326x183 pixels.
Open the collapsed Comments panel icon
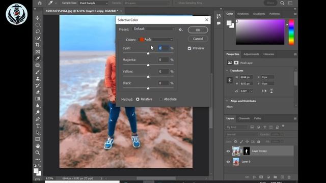[x=219, y=23]
